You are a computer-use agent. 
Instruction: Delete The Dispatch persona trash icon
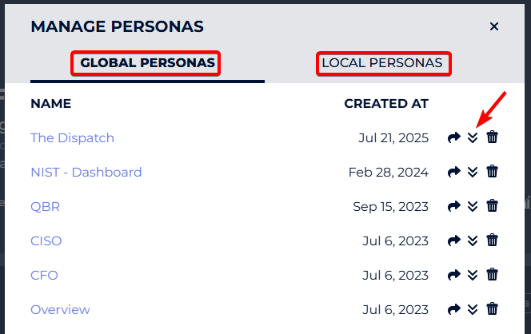492,137
